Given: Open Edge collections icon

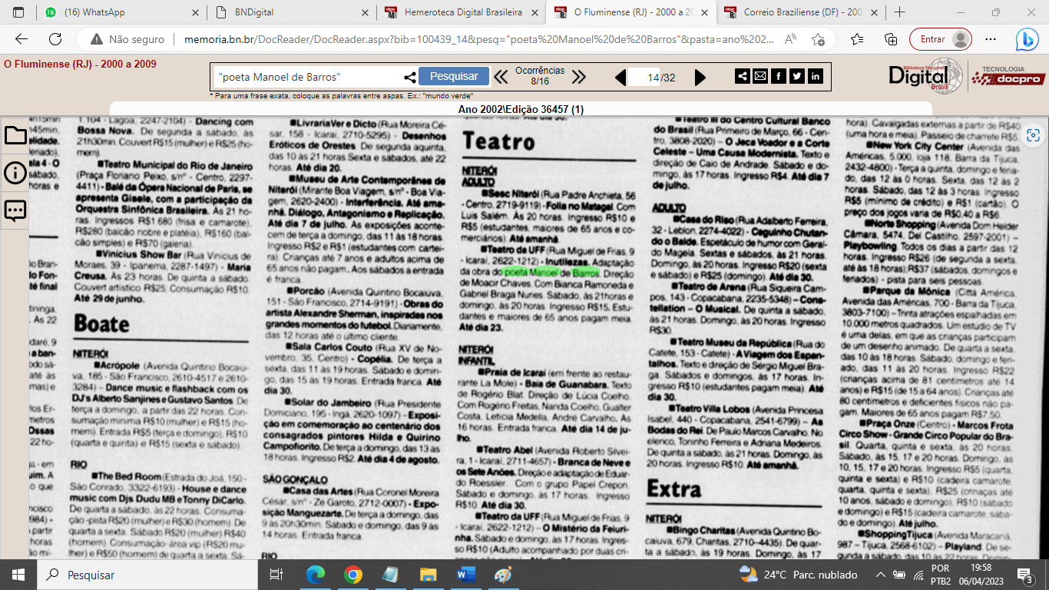Looking at the screenshot, I should [891, 39].
